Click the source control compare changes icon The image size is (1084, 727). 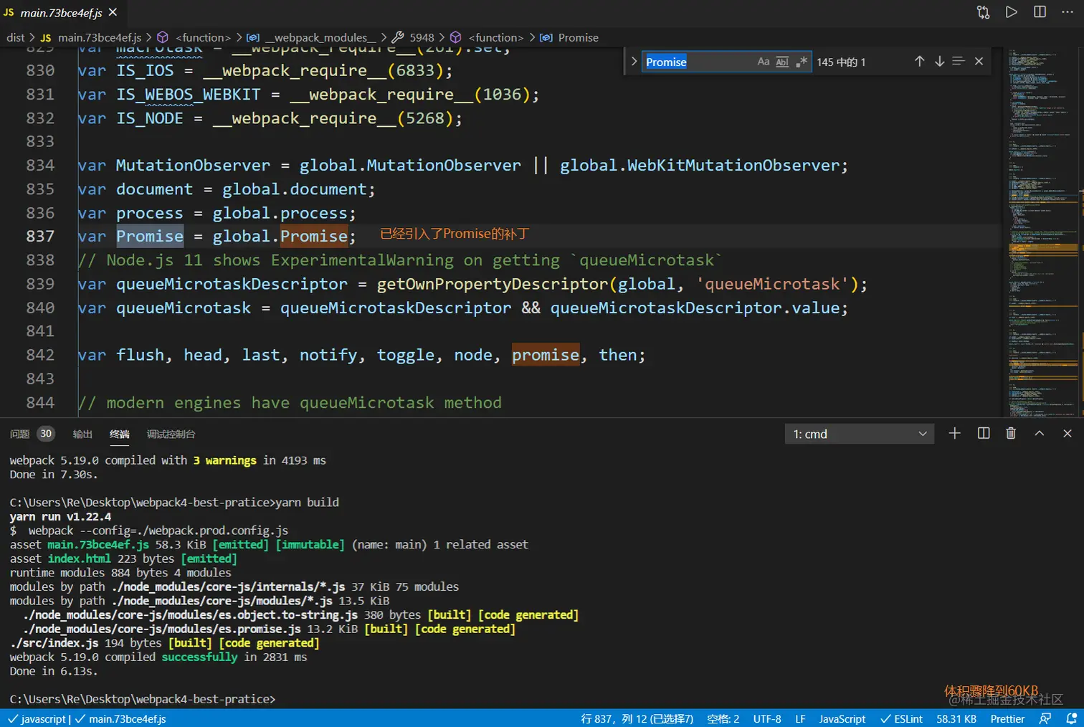click(x=983, y=12)
